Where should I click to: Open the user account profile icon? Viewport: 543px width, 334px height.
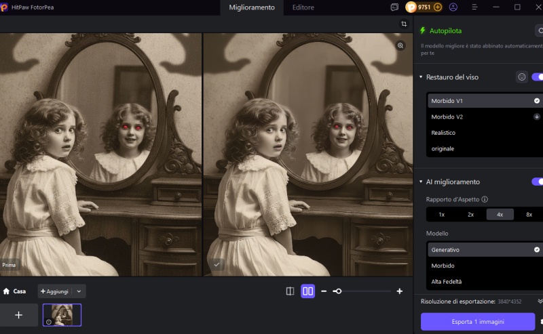(x=453, y=7)
